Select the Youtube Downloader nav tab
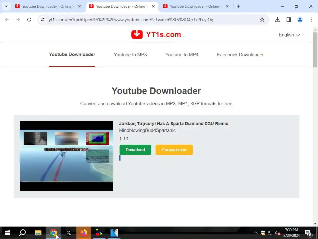 pos(72,54)
